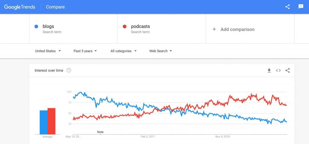Download the Interest over time chart data
Viewport: 309px width, 144px height.
269,70
